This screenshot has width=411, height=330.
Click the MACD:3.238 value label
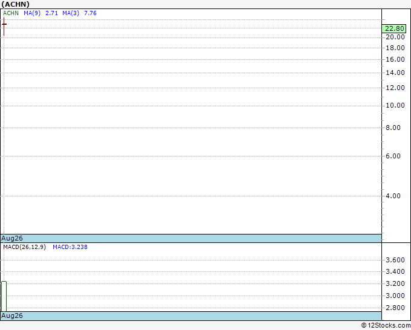tap(70, 247)
